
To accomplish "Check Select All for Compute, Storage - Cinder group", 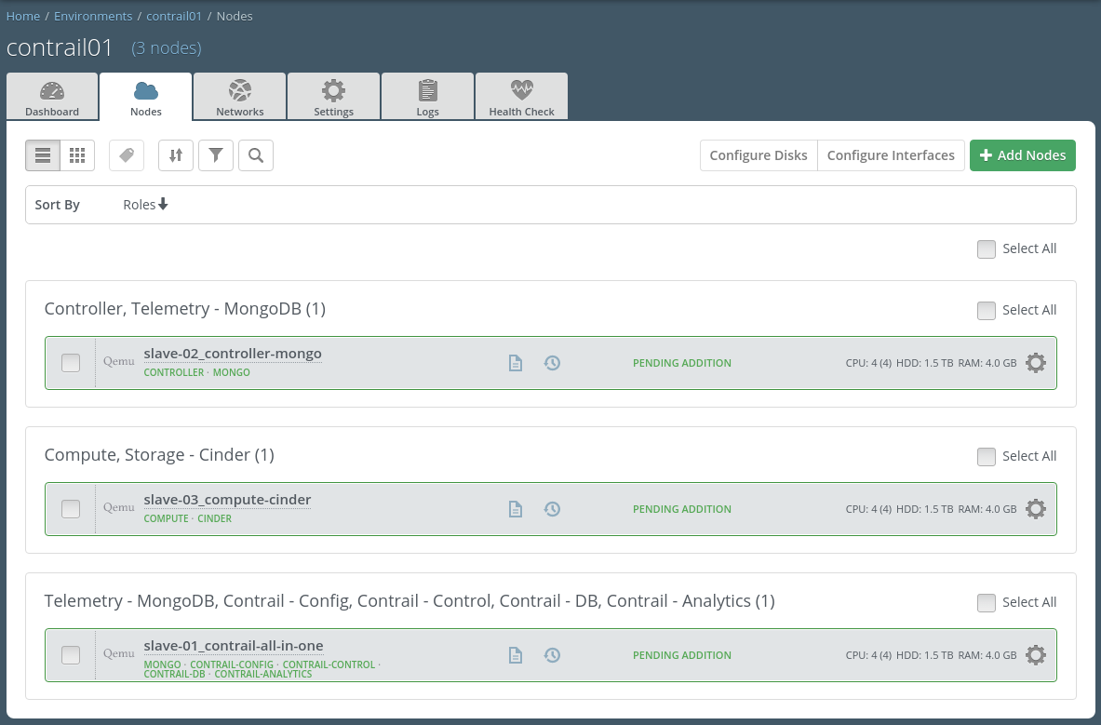I will tap(986, 457).
